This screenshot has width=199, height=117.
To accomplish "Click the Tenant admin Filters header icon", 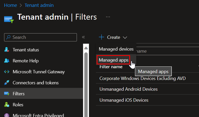I will 9,19.
